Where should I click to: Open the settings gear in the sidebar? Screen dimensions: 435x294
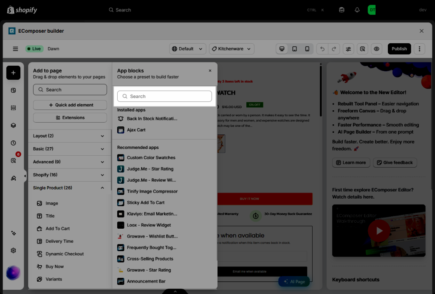[13, 250]
